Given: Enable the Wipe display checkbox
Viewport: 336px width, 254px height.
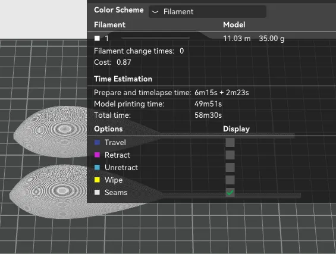Looking at the screenshot, I should [230, 180].
